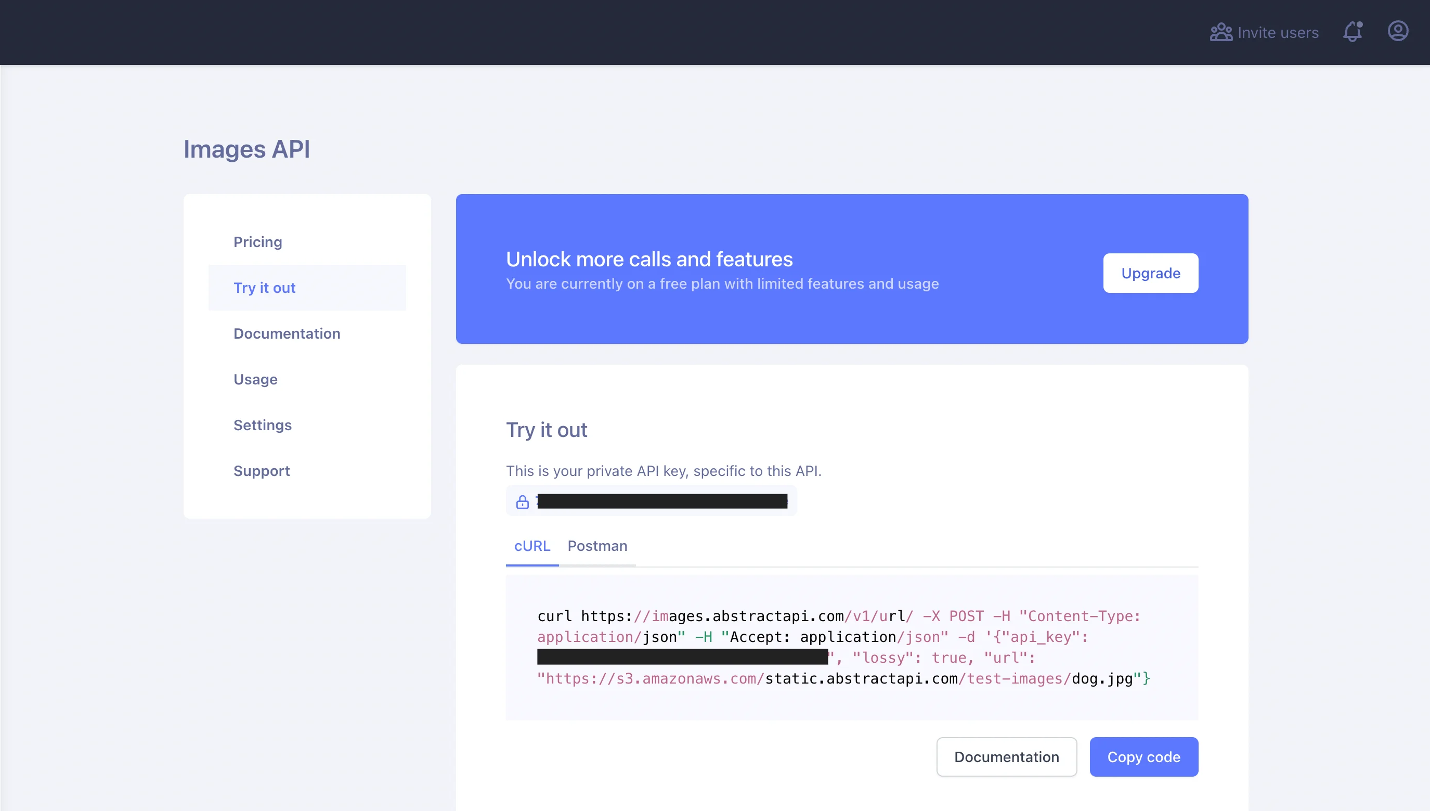View the Usage page
The image size is (1430, 811).
click(255, 379)
